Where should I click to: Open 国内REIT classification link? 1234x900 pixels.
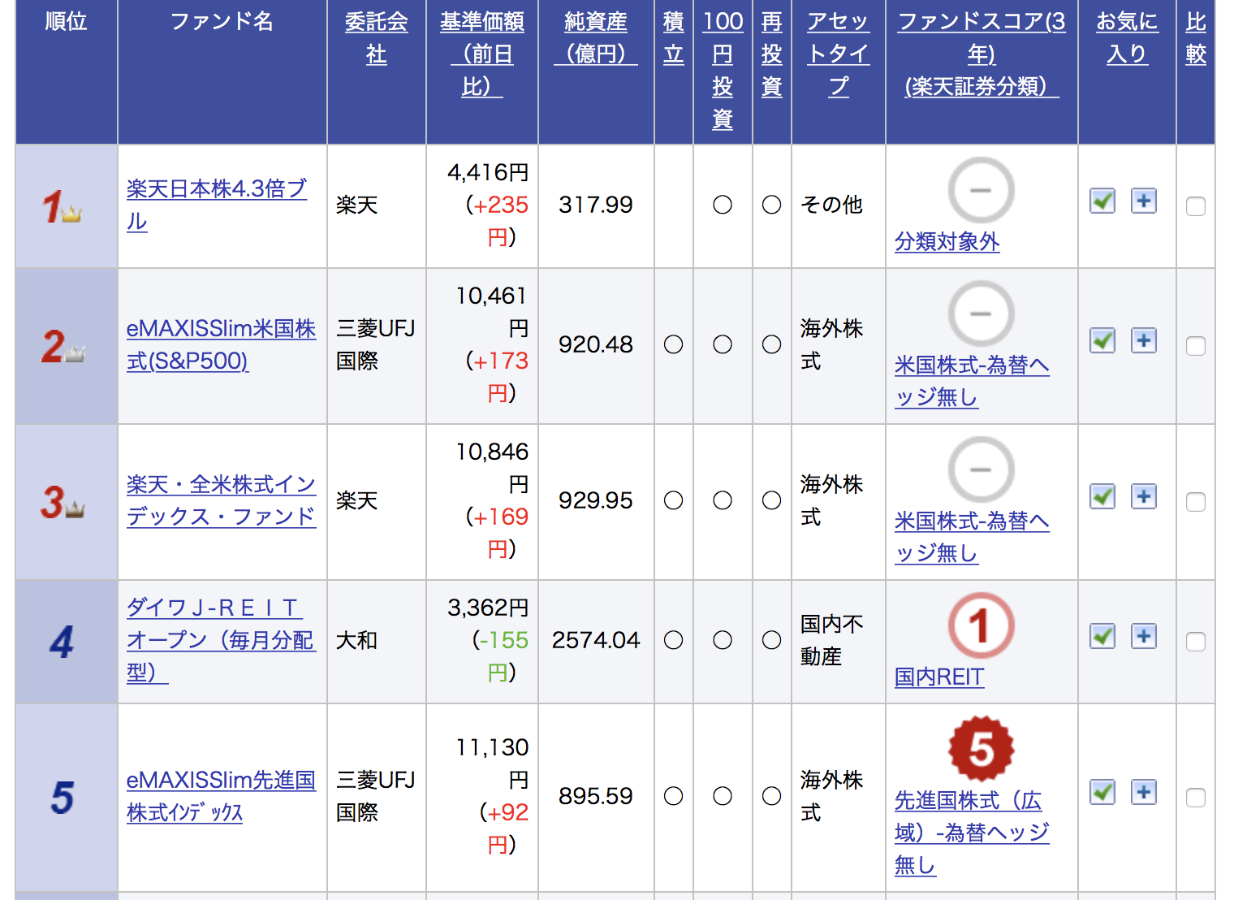click(x=939, y=677)
